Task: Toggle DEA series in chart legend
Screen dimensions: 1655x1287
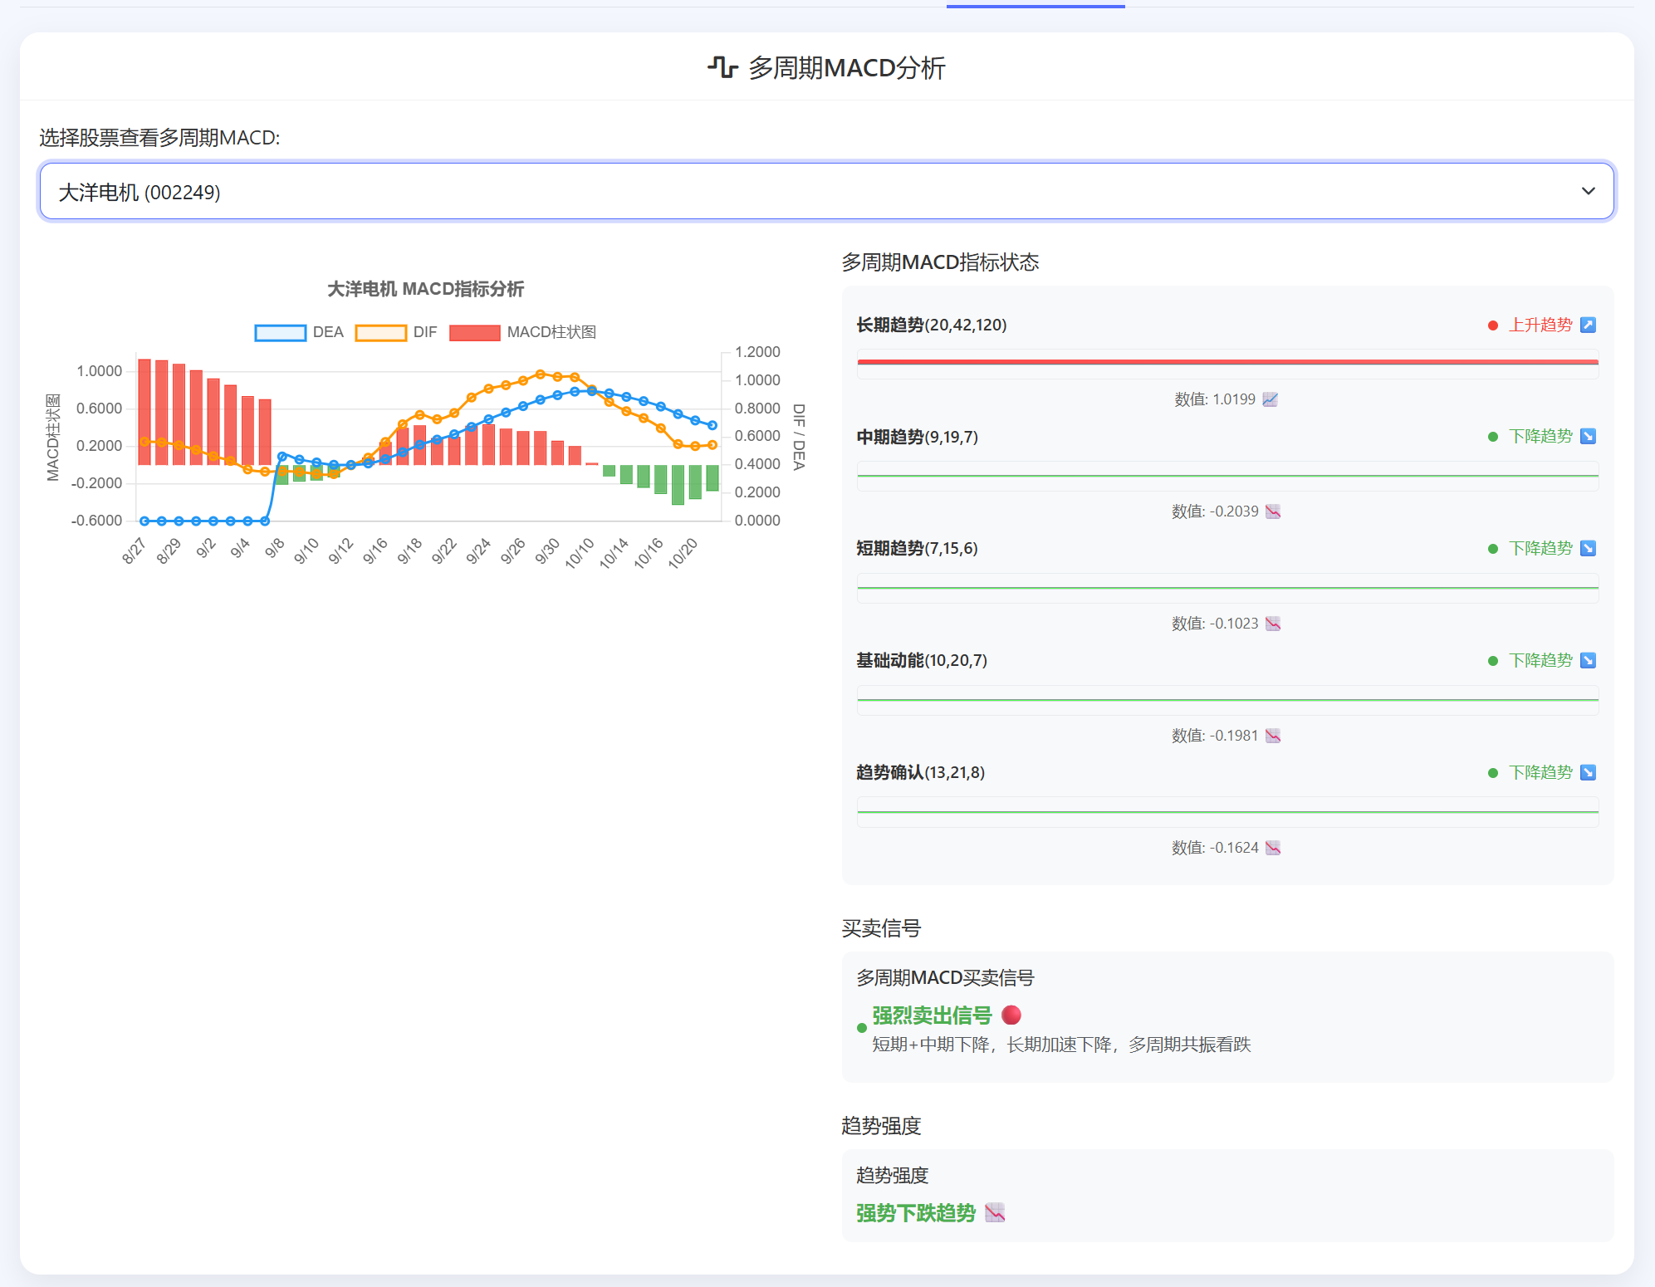Action: tap(281, 332)
